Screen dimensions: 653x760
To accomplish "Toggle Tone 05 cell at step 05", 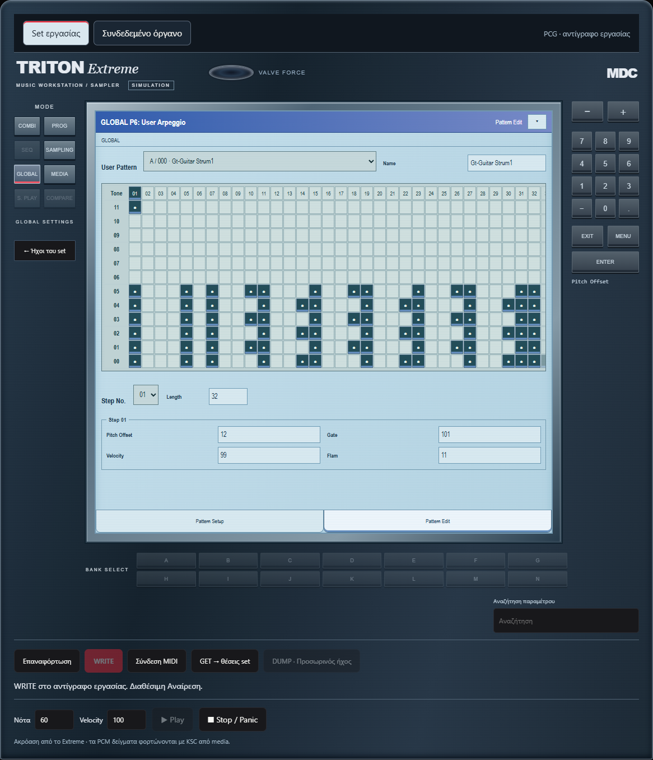I will pos(186,291).
